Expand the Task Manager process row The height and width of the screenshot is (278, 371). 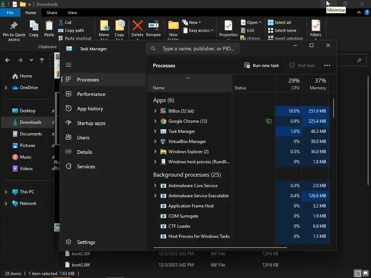[155, 131]
